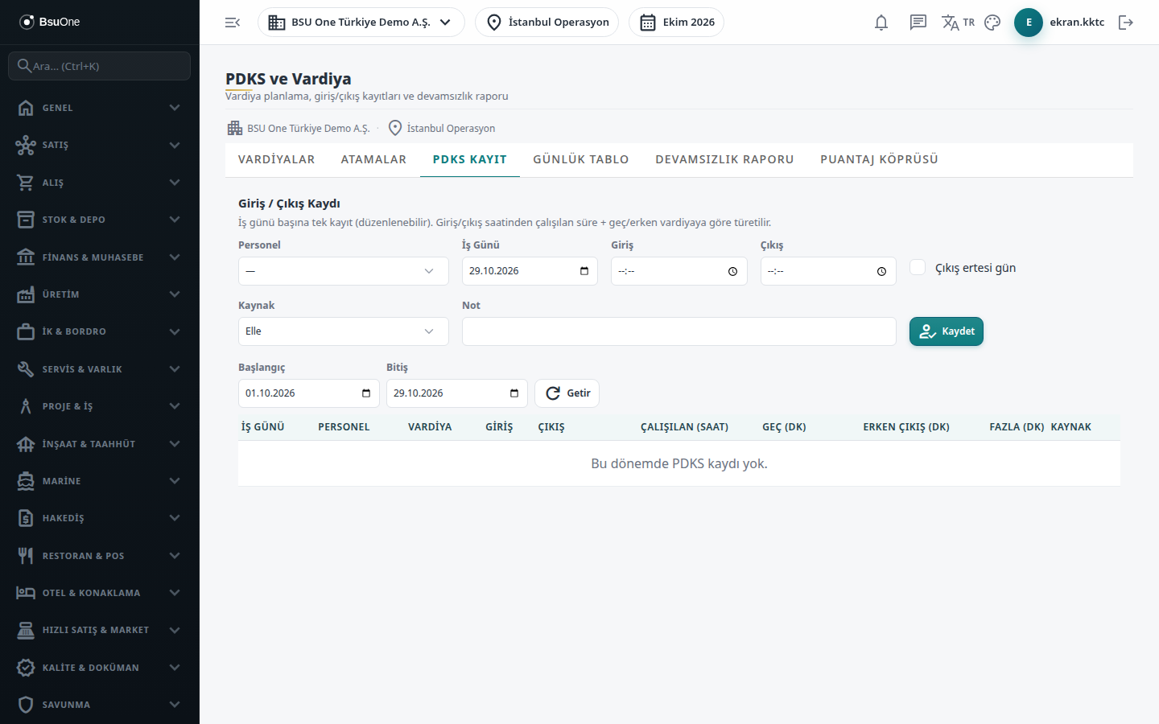Screen dimensions: 1159x724
Task: Open the messages chat icon
Action: click(918, 23)
